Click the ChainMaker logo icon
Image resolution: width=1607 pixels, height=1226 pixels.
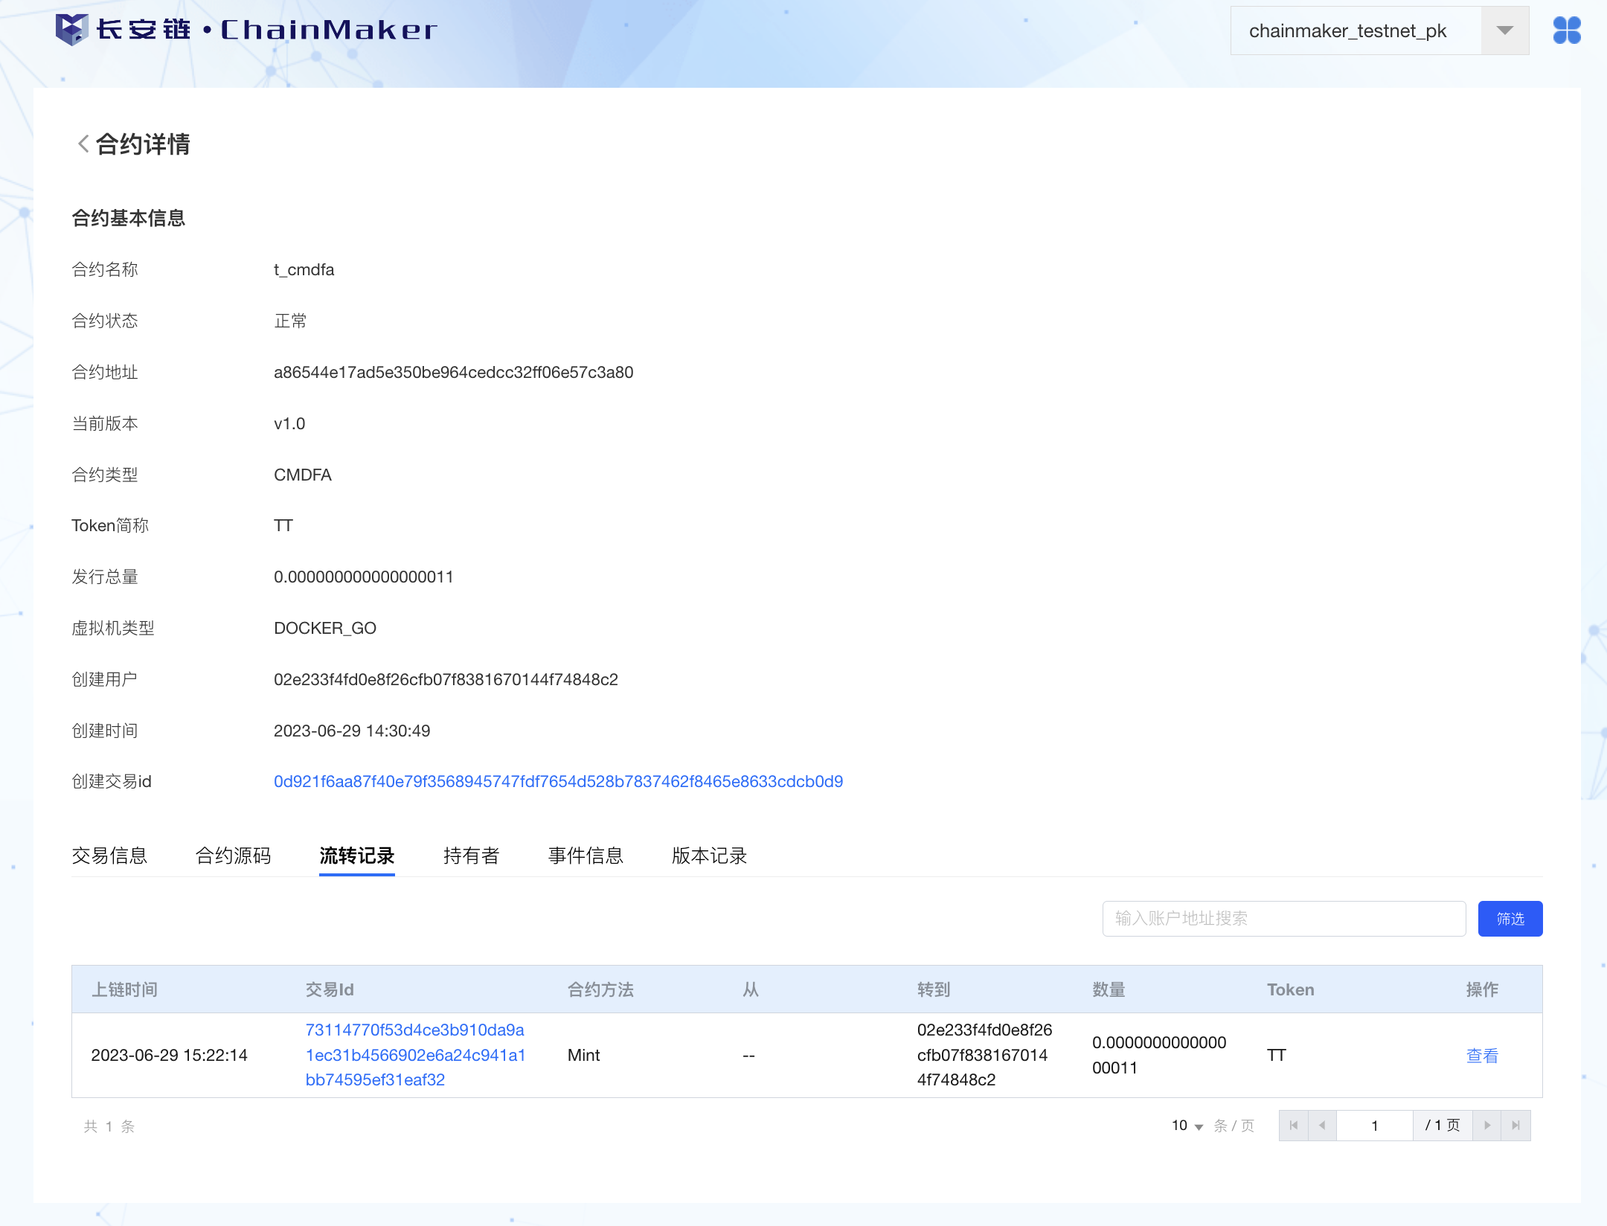click(x=72, y=30)
